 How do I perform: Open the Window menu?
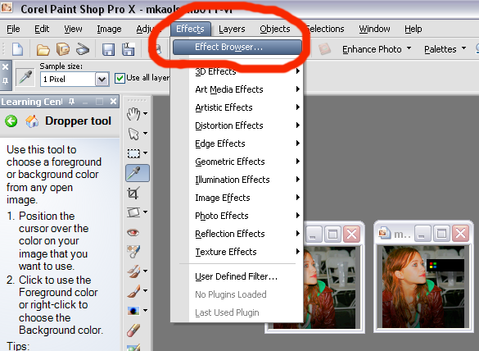coord(374,29)
